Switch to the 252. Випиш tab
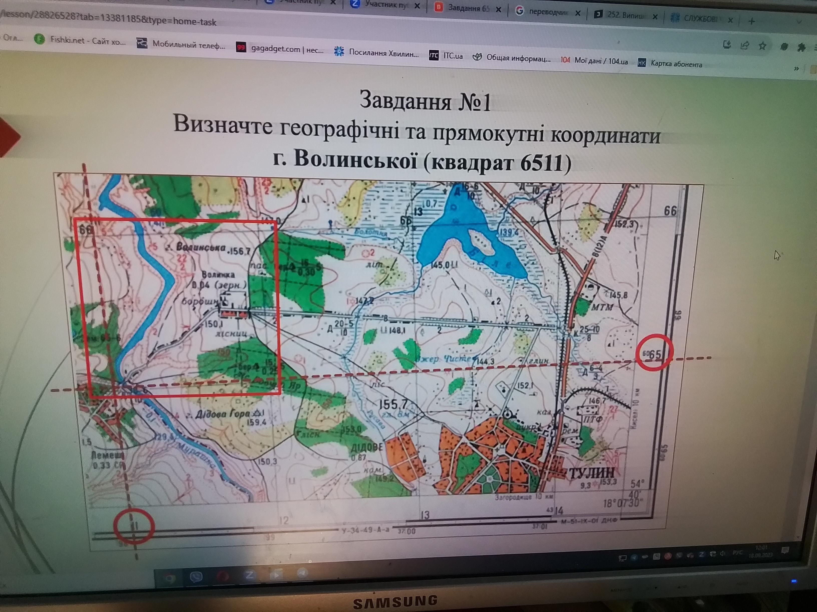Viewport: 817px width, 612px height. tap(626, 15)
